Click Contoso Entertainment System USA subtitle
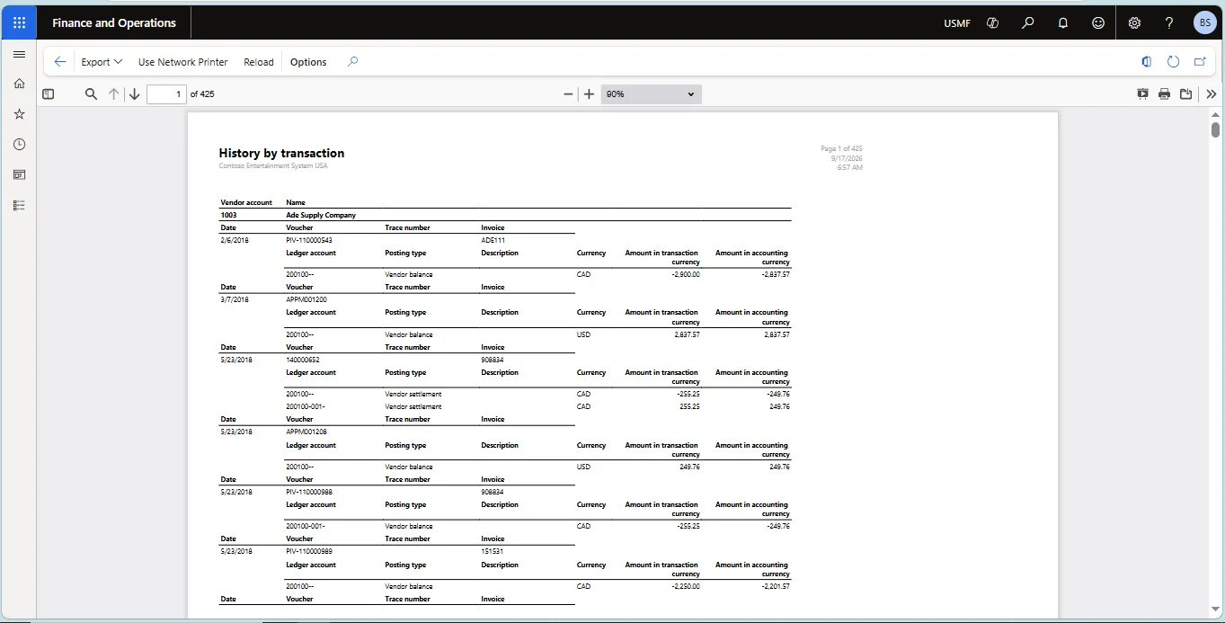 (x=273, y=165)
